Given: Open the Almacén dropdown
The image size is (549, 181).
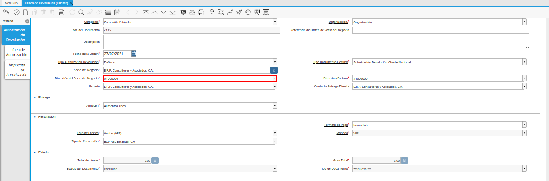Looking at the screenshot, I should (275, 106).
